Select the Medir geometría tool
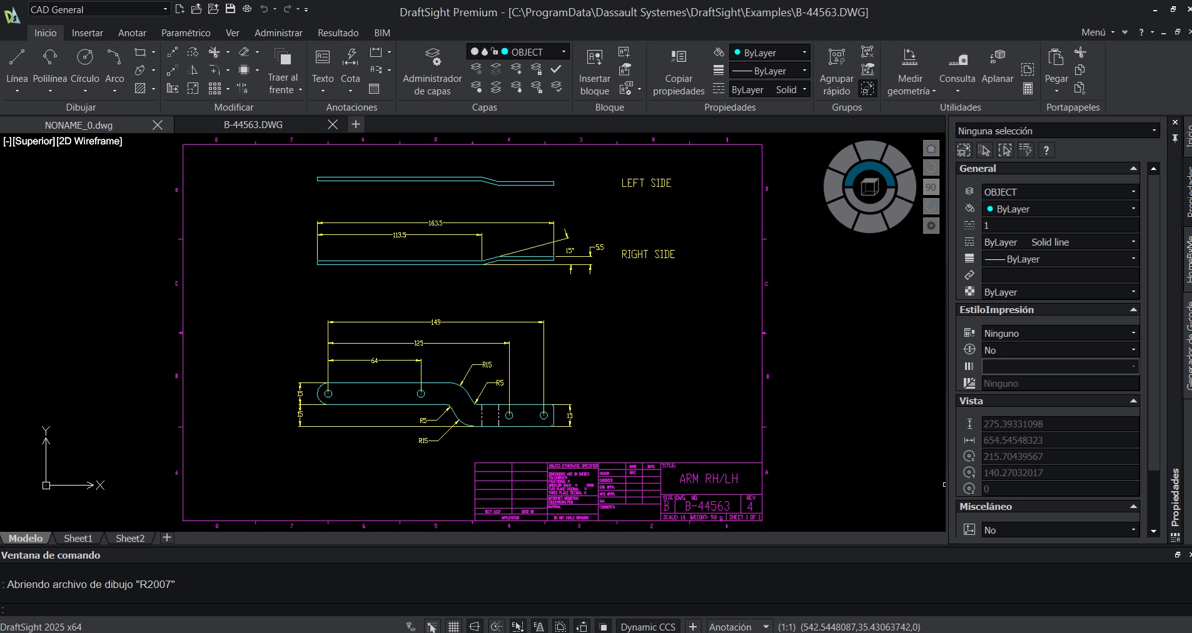This screenshot has height=633, width=1192. point(910,57)
